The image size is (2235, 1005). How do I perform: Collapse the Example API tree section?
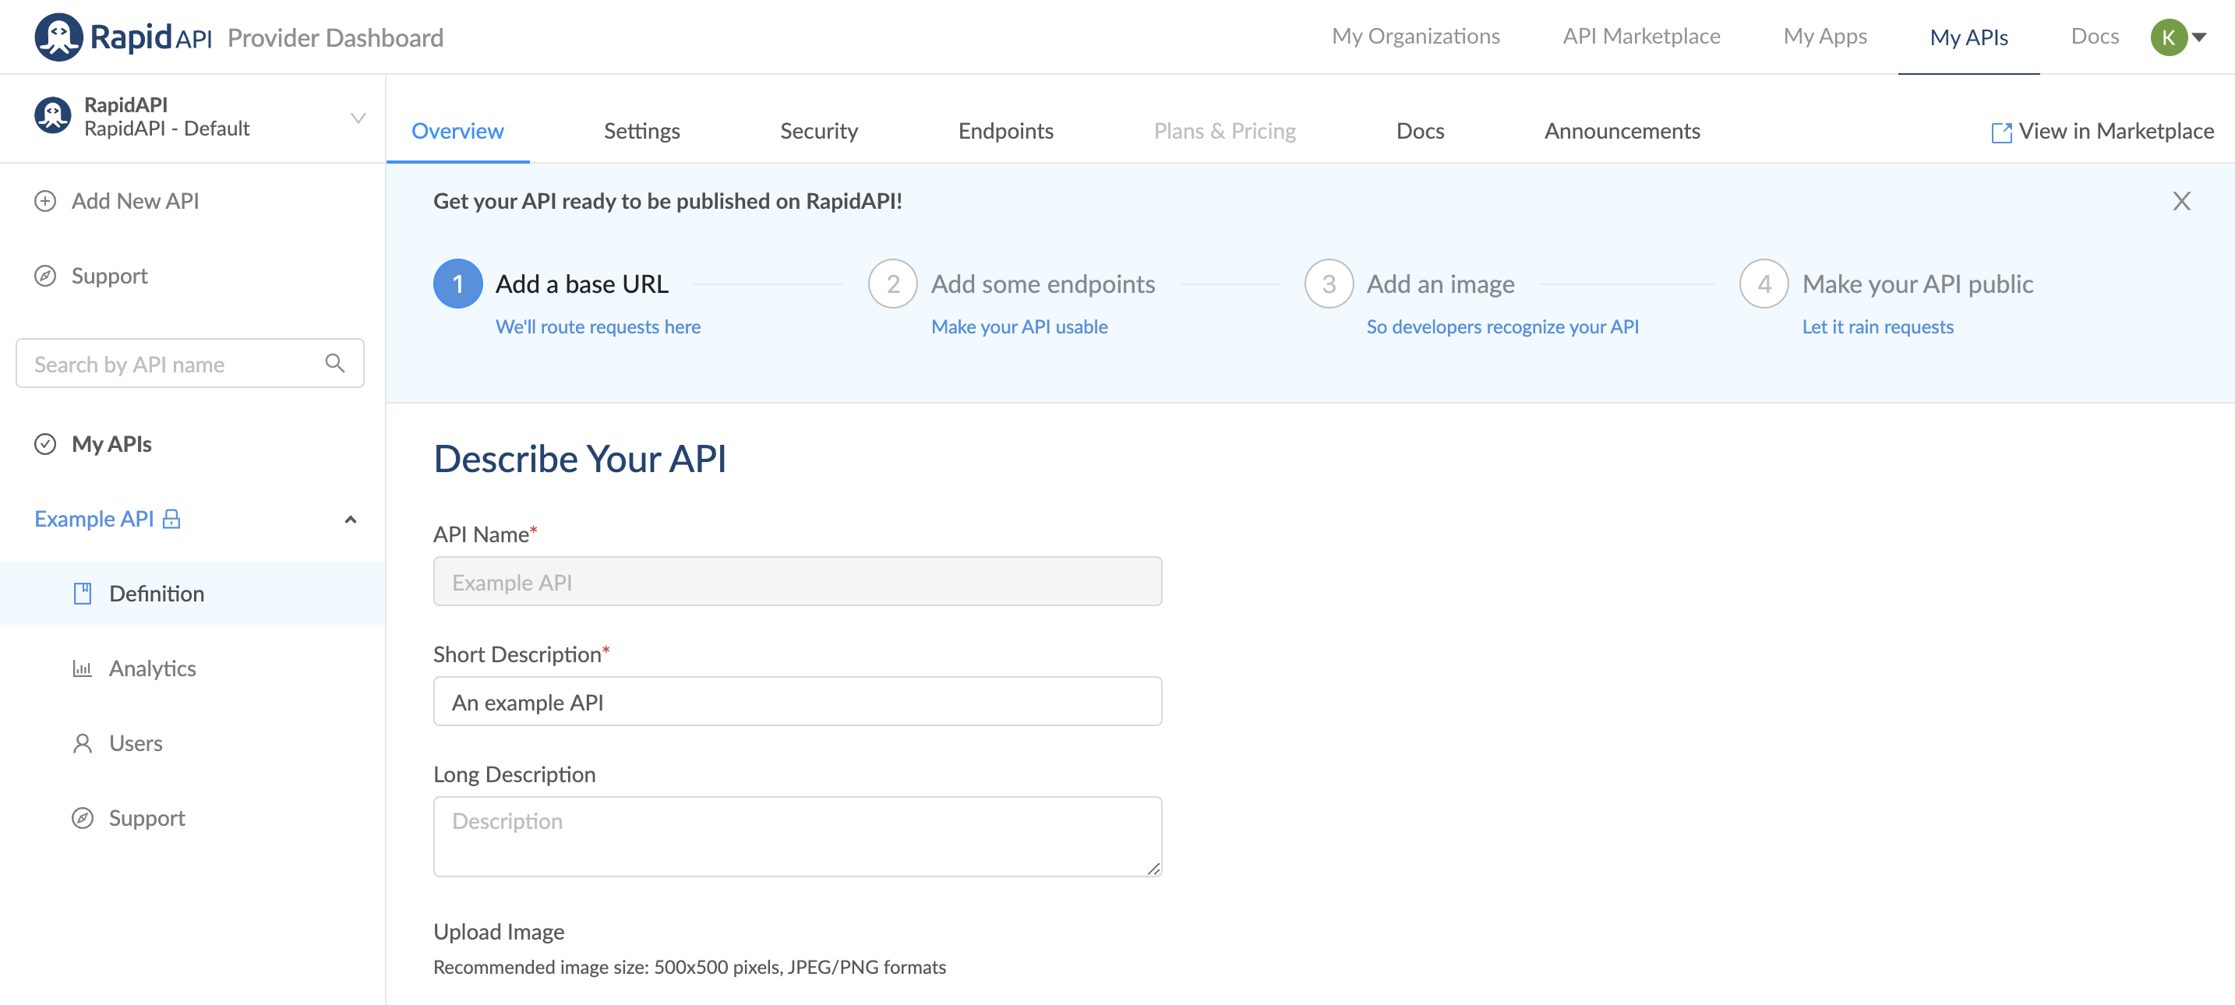tap(351, 520)
